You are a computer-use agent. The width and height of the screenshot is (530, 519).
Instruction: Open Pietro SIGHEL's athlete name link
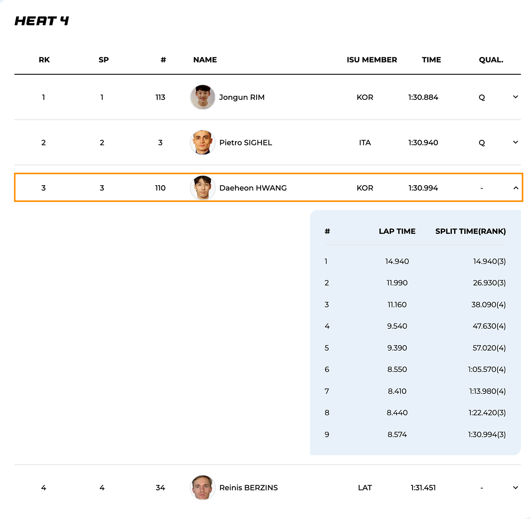click(x=246, y=143)
